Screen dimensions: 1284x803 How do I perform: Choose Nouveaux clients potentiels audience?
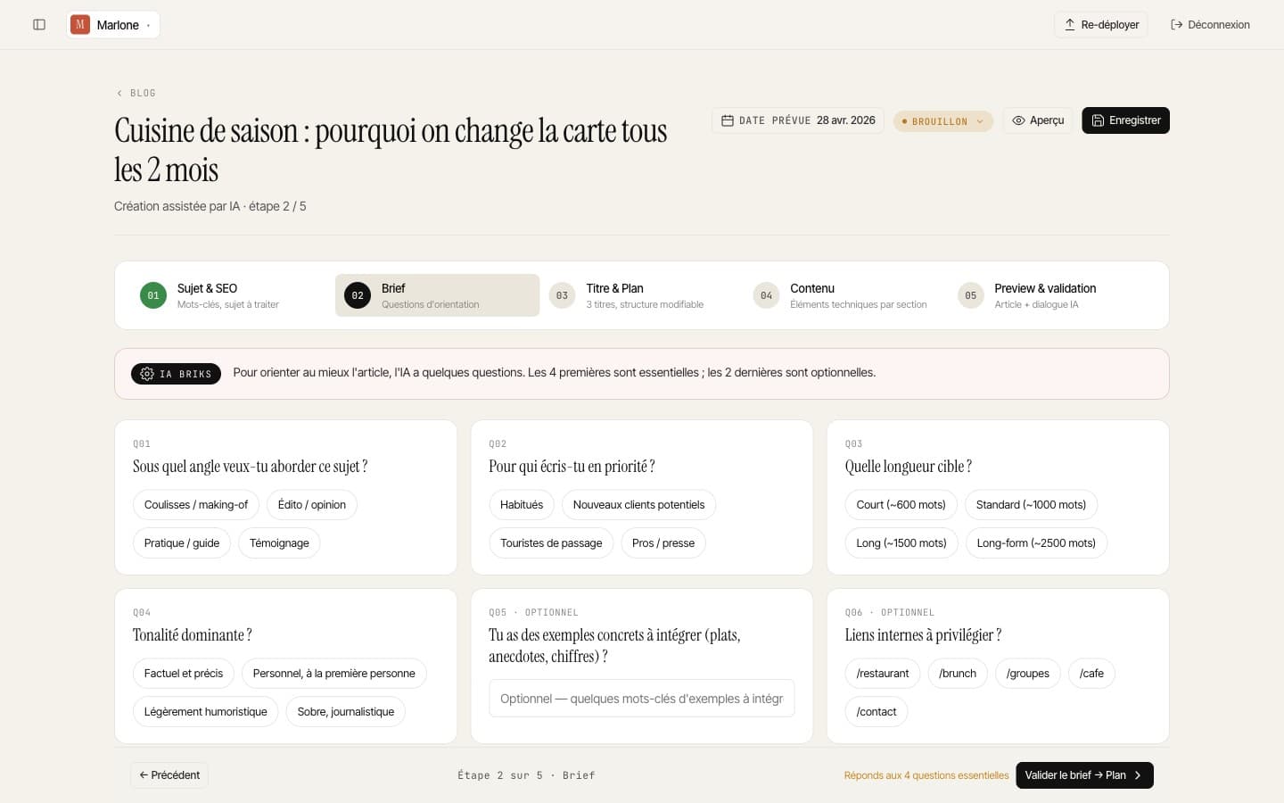point(638,505)
